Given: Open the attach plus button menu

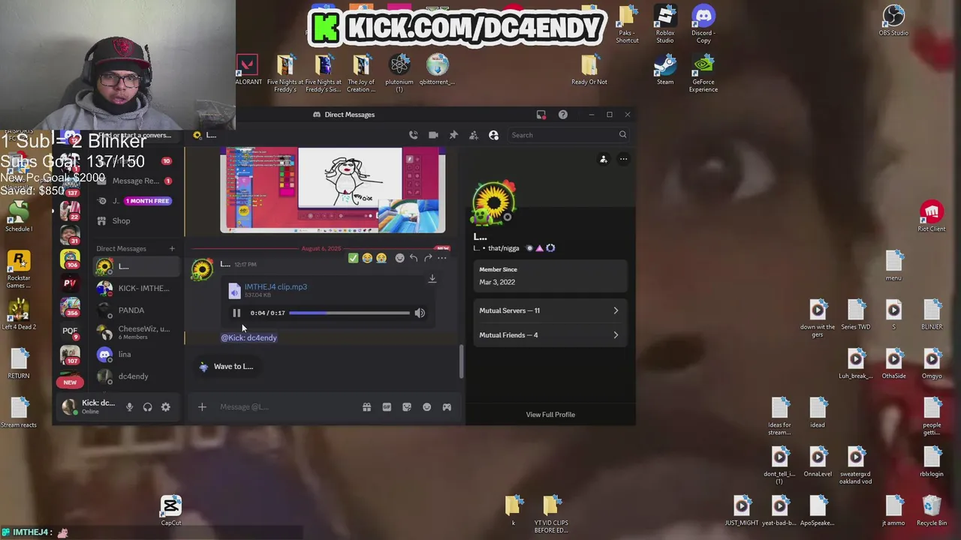Looking at the screenshot, I should [x=202, y=407].
